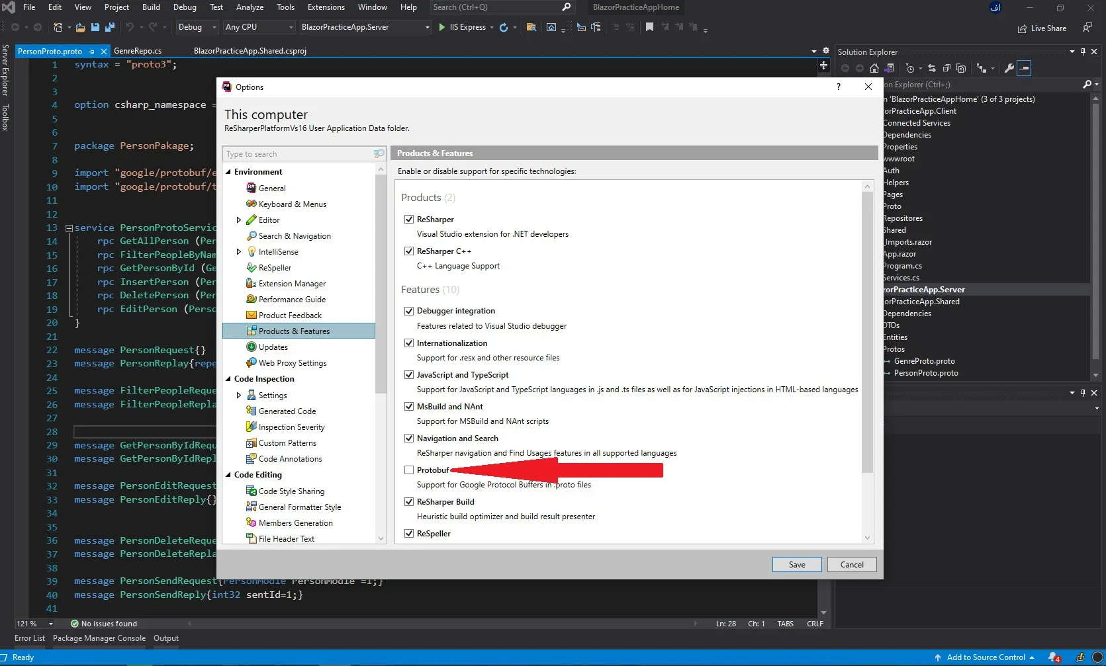Uncheck the ReSharper Build checkbox
This screenshot has width=1106, height=666.
(x=409, y=501)
